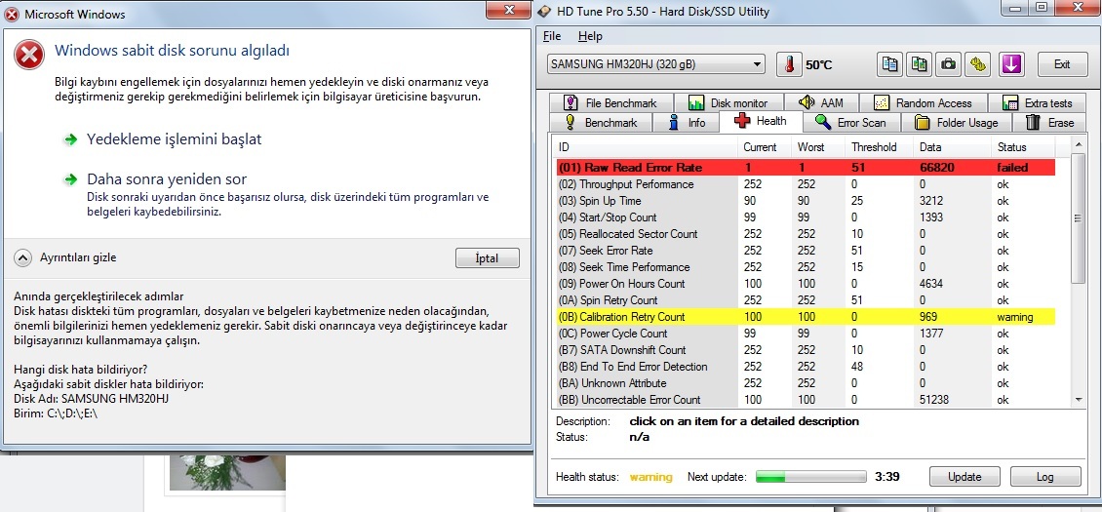
Task: Open the Help menu
Action: coord(590,36)
